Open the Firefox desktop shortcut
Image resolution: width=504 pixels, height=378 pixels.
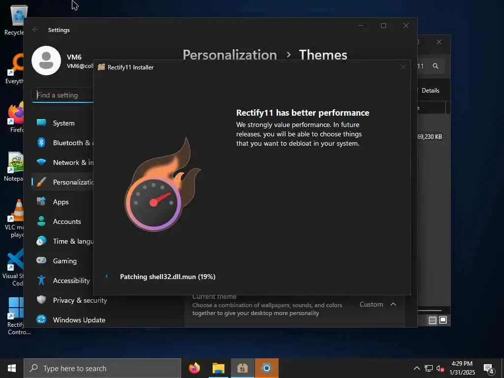click(x=15, y=117)
